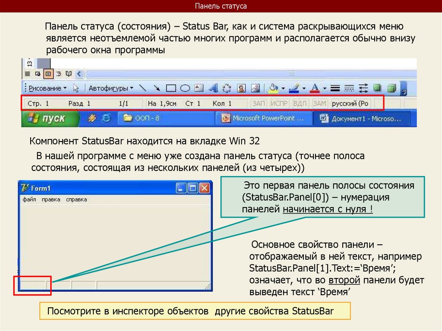Image resolution: width=442 pixels, height=331 pixels.
Task: Close the Form1 window
Action: 204,188
